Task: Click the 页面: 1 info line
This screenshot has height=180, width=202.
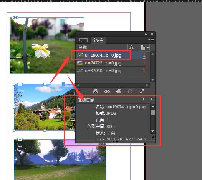Action: (102, 120)
